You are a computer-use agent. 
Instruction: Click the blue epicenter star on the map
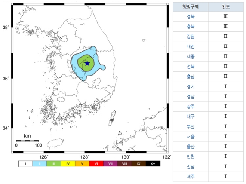[87, 63]
